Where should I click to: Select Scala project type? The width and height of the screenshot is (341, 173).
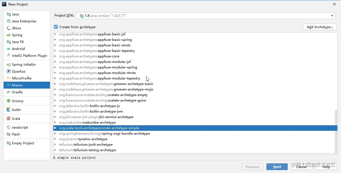pyautogui.click(x=27, y=119)
